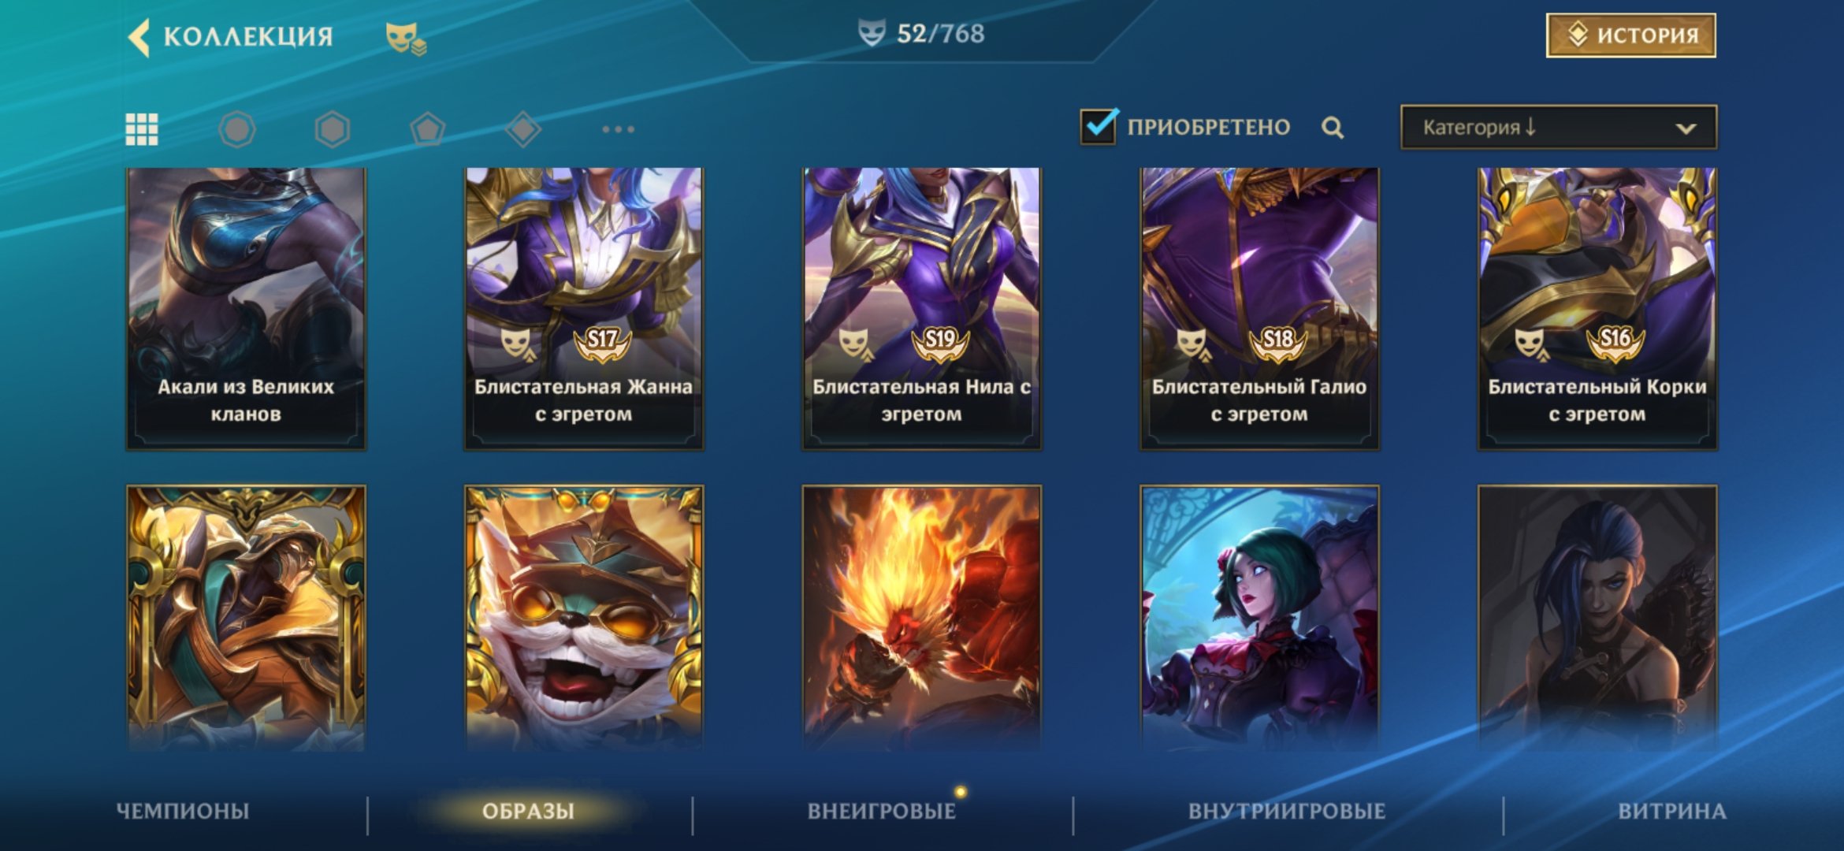1844x851 pixels.
Task: Open the mask and coins skin shop icon
Action: pos(406,38)
